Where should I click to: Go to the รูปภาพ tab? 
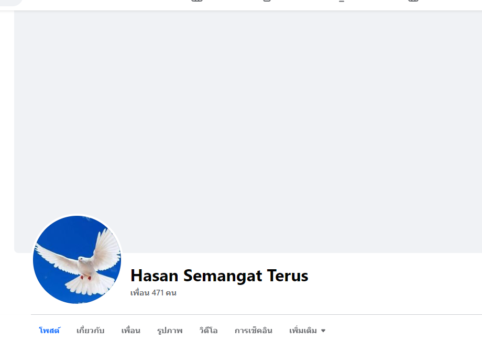point(170,331)
